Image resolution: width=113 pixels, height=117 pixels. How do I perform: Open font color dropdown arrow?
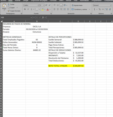pyautogui.click(x=50, y=9)
